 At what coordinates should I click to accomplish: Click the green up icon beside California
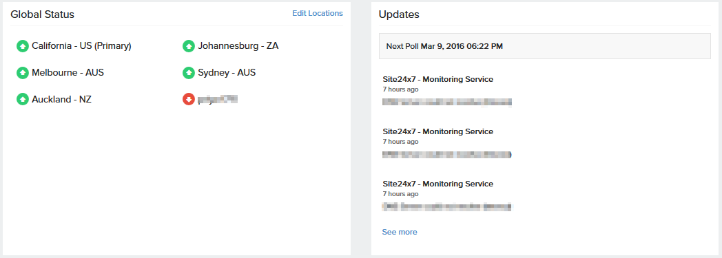[x=23, y=46]
